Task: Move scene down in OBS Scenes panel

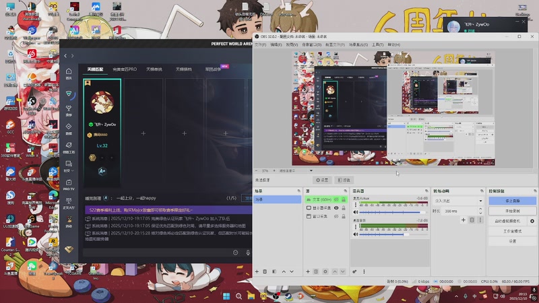Action: tap(292, 271)
